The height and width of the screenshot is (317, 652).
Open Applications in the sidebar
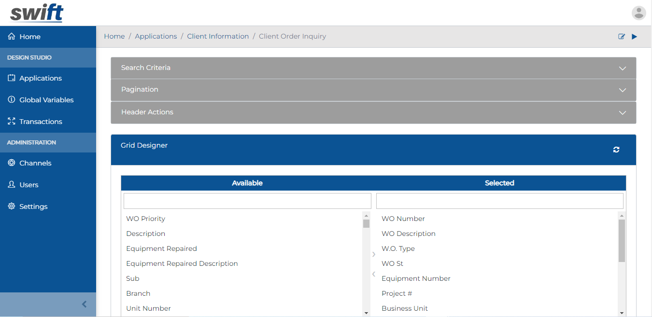pos(41,78)
